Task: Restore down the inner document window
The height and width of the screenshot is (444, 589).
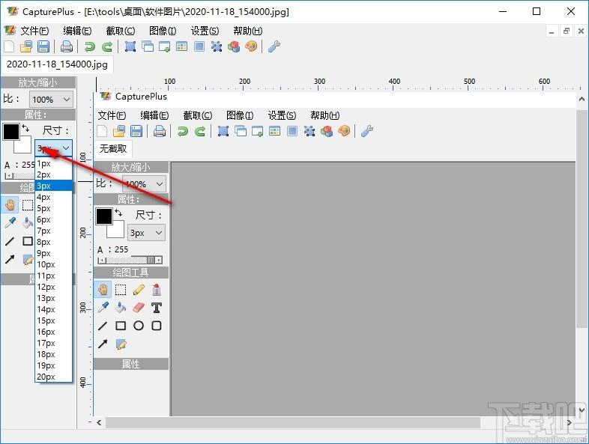Action: pos(566,31)
